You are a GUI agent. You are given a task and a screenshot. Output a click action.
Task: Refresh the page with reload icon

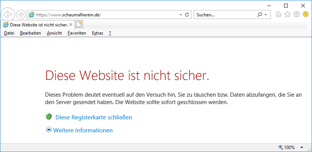(x=187, y=15)
